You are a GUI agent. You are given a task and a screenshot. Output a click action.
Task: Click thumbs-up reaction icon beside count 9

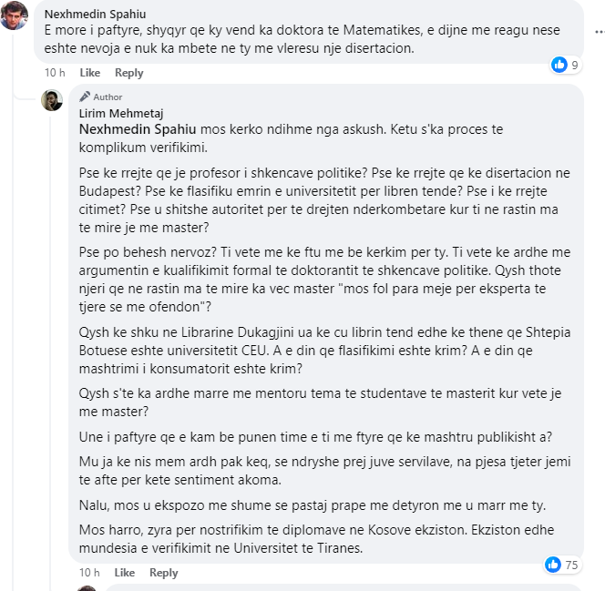(x=559, y=65)
